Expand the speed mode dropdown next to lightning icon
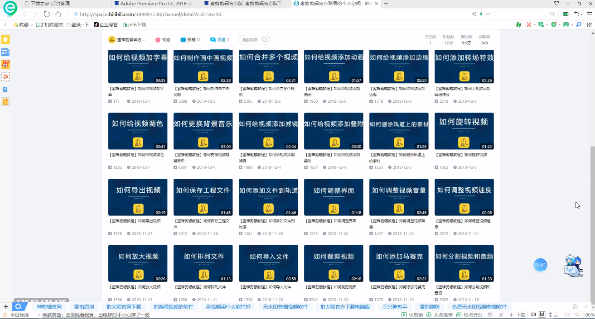 (x=488, y=14)
